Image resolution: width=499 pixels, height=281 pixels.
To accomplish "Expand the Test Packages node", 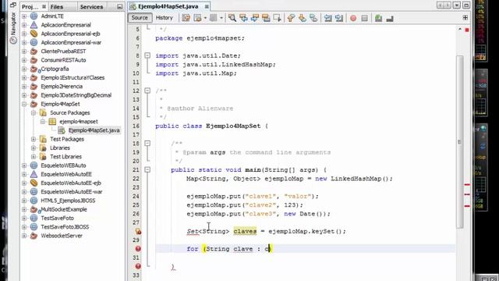I will [x=34, y=139].
